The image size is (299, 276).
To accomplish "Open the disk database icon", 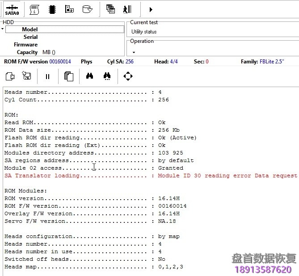I will [87, 9].
